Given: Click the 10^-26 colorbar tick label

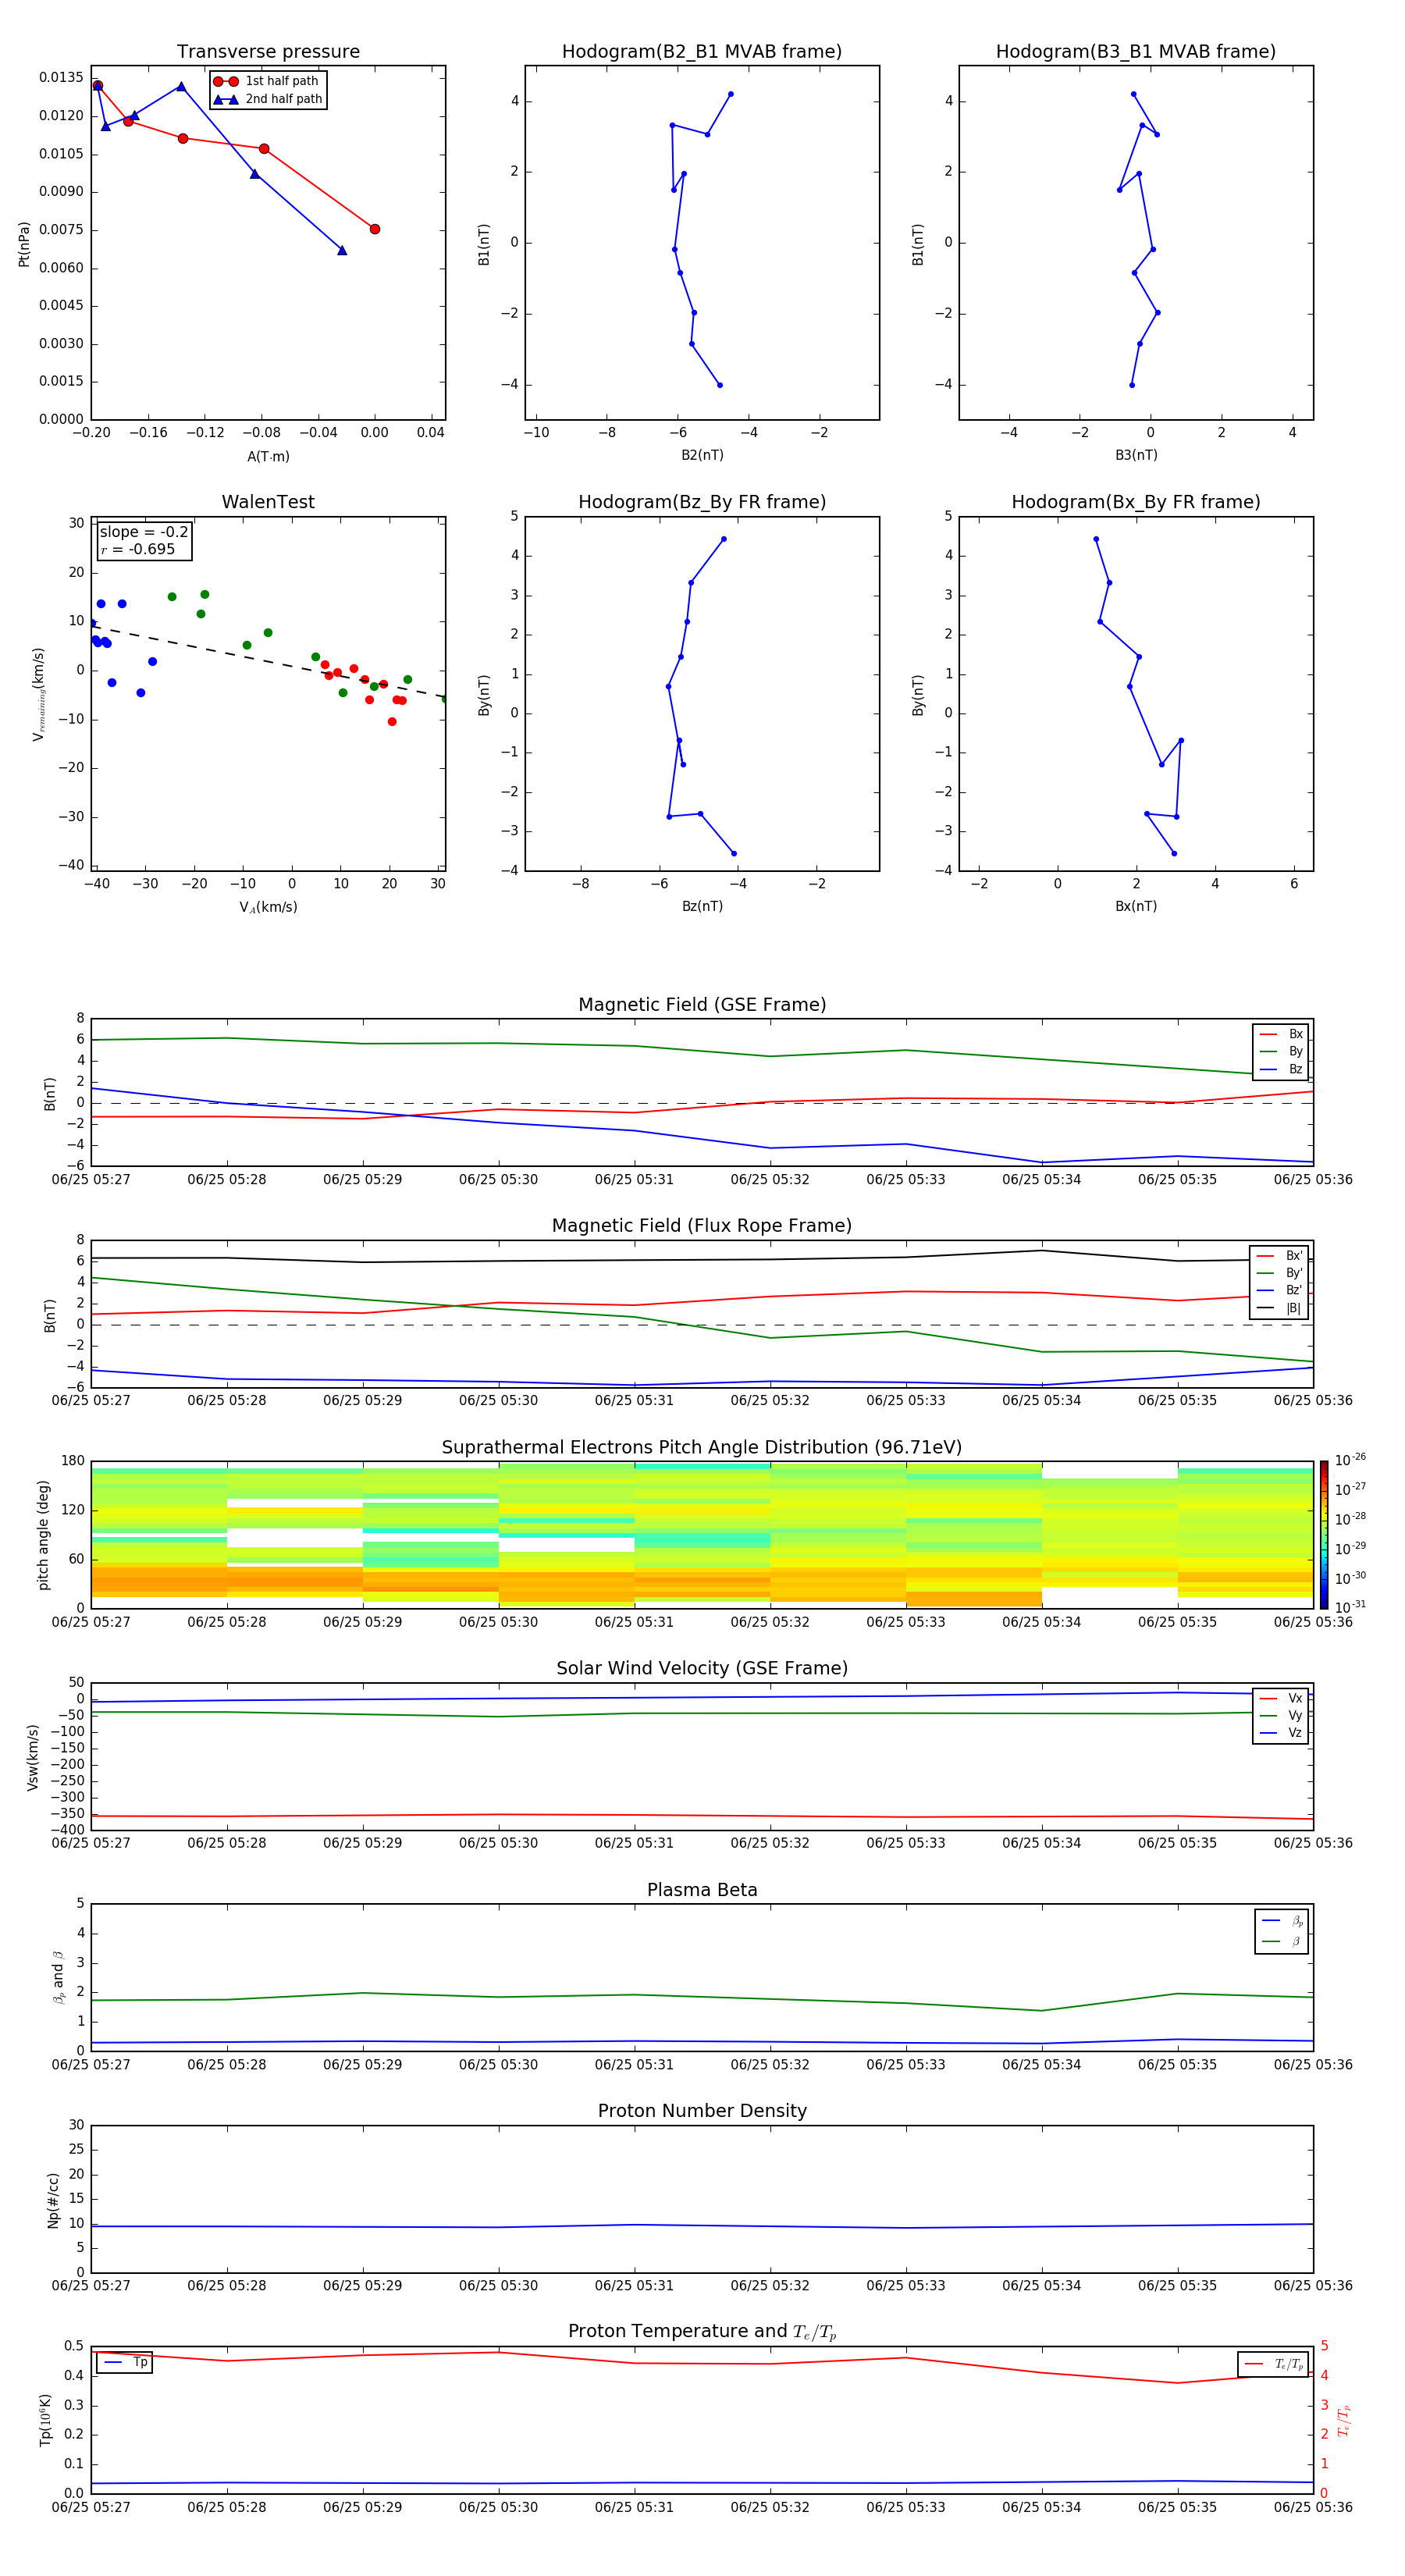Looking at the screenshot, I should [1350, 1460].
